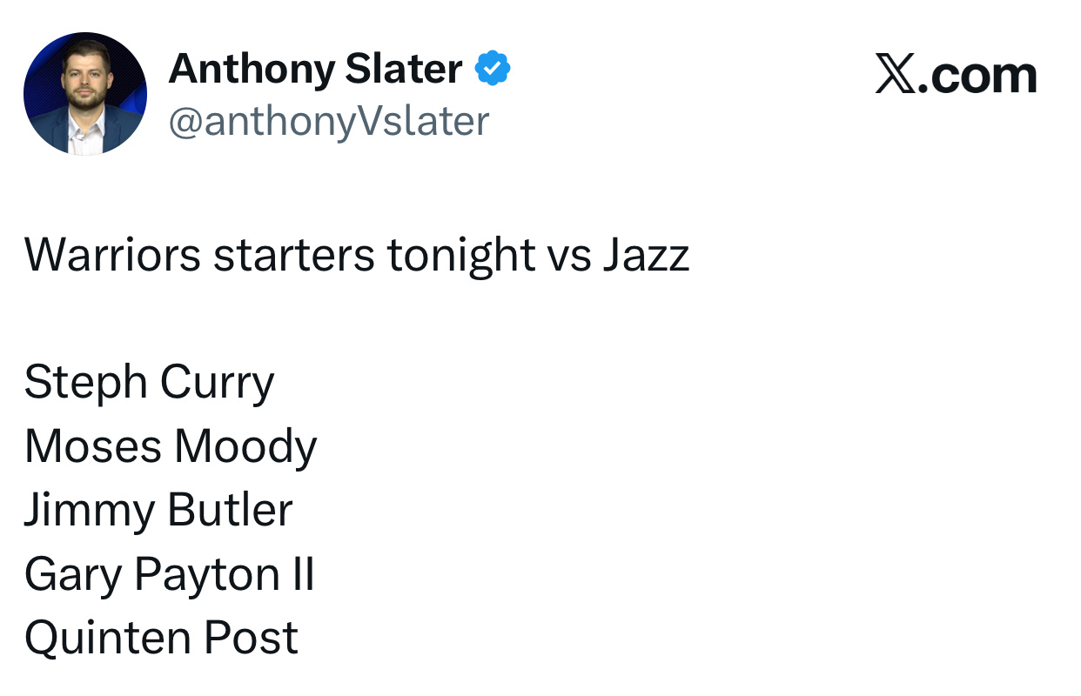Click the "II" suffix after Payton

[299, 574]
